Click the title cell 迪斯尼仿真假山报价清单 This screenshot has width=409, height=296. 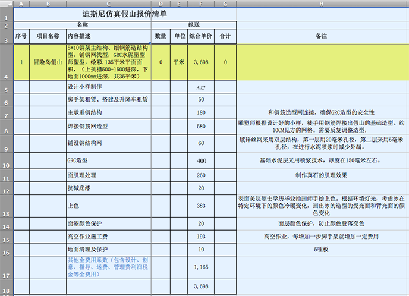[124, 12]
